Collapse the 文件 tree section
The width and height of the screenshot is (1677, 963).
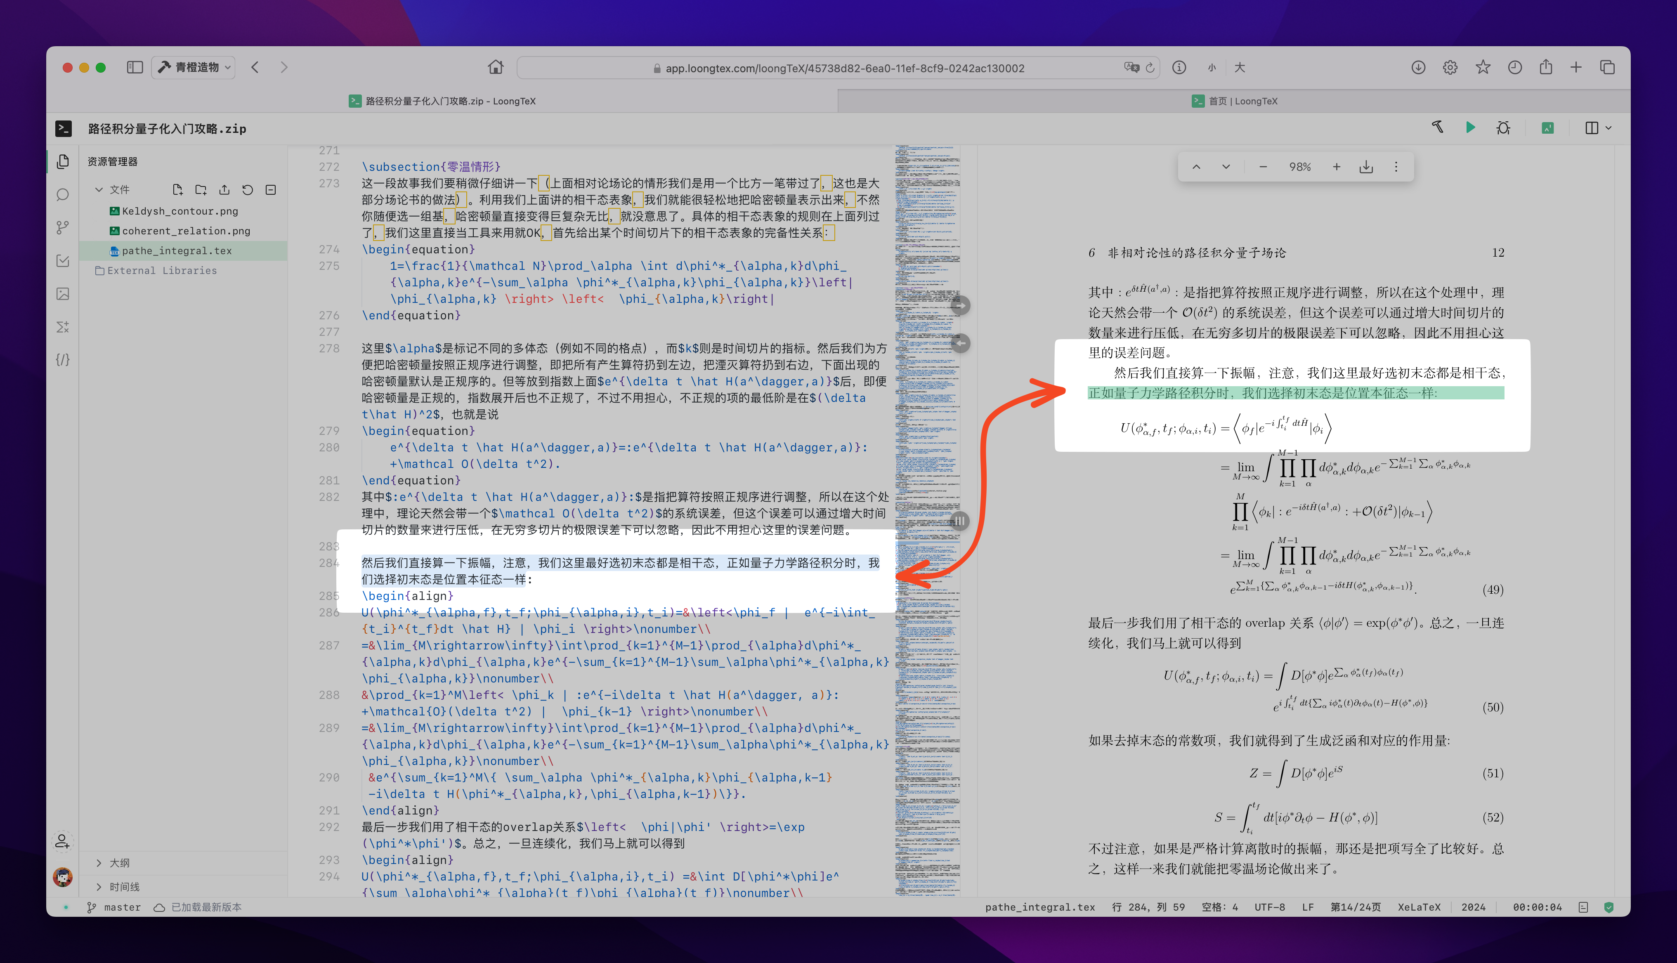[x=99, y=190]
